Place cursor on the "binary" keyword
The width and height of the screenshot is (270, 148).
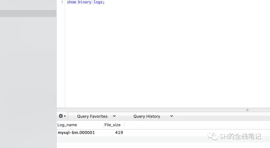85,2
